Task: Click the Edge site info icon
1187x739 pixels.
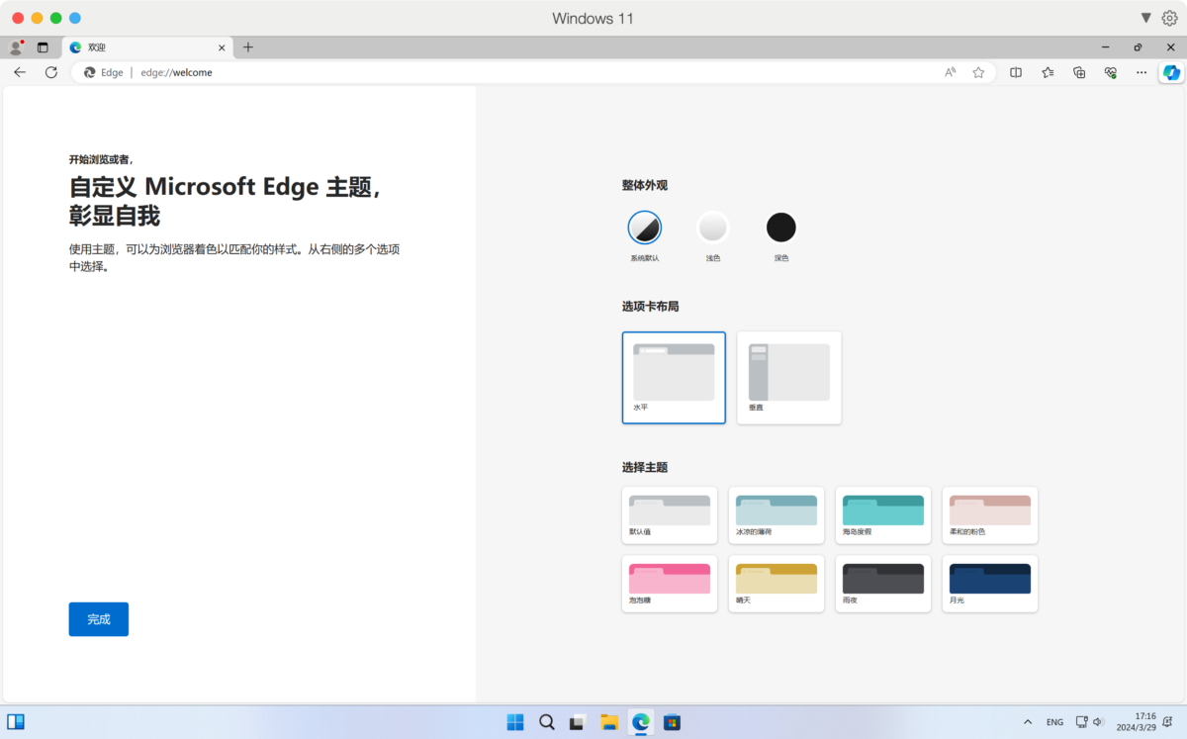Action: click(103, 72)
